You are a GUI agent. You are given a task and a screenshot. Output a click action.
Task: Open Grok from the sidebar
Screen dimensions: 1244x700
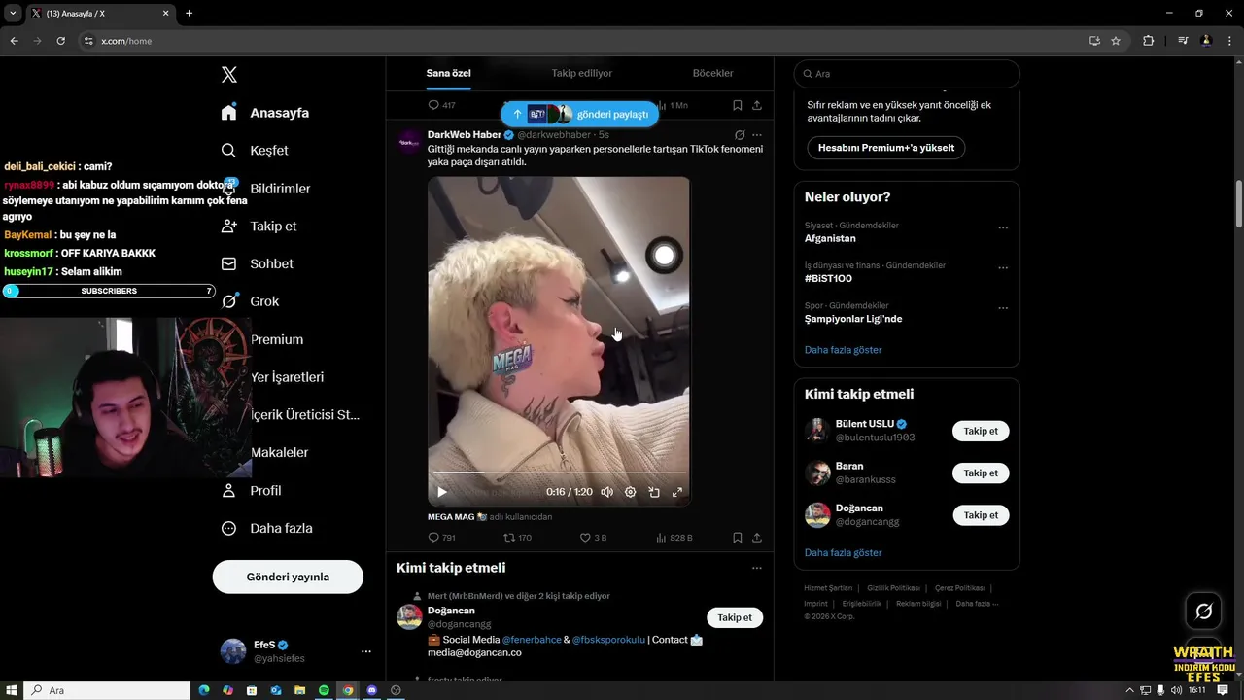point(250,301)
